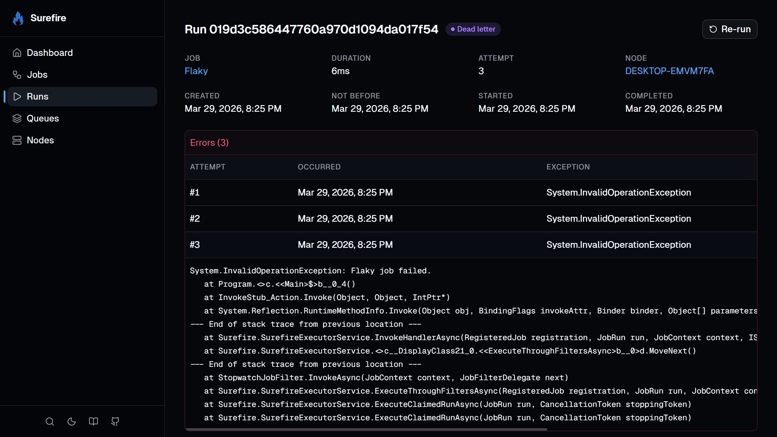Open the Flaky job link

(x=196, y=71)
